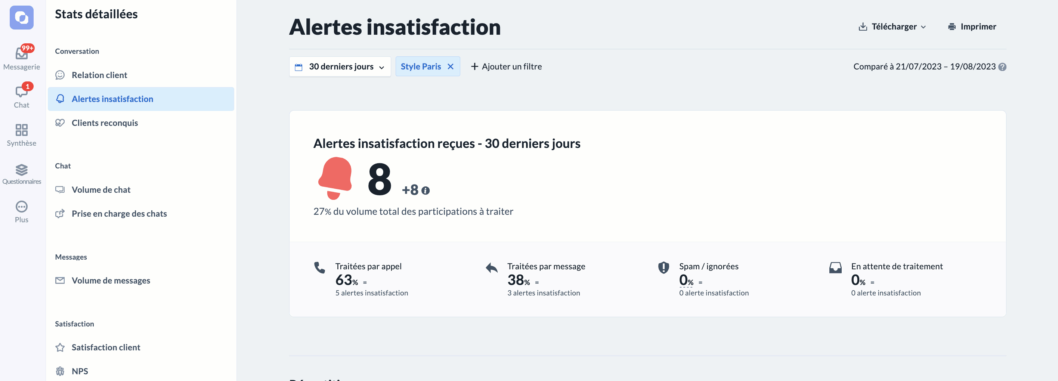Click the Imprimer button
1058x381 pixels.
point(972,27)
